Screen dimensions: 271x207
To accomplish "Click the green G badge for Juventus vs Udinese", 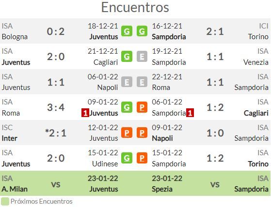I will click(127, 158).
